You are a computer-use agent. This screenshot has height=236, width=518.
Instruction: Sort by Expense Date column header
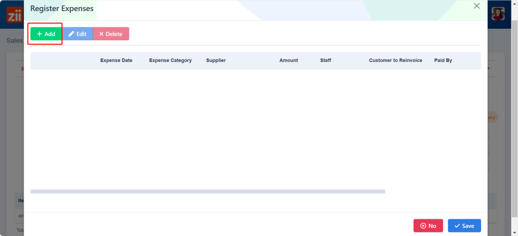point(116,61)
